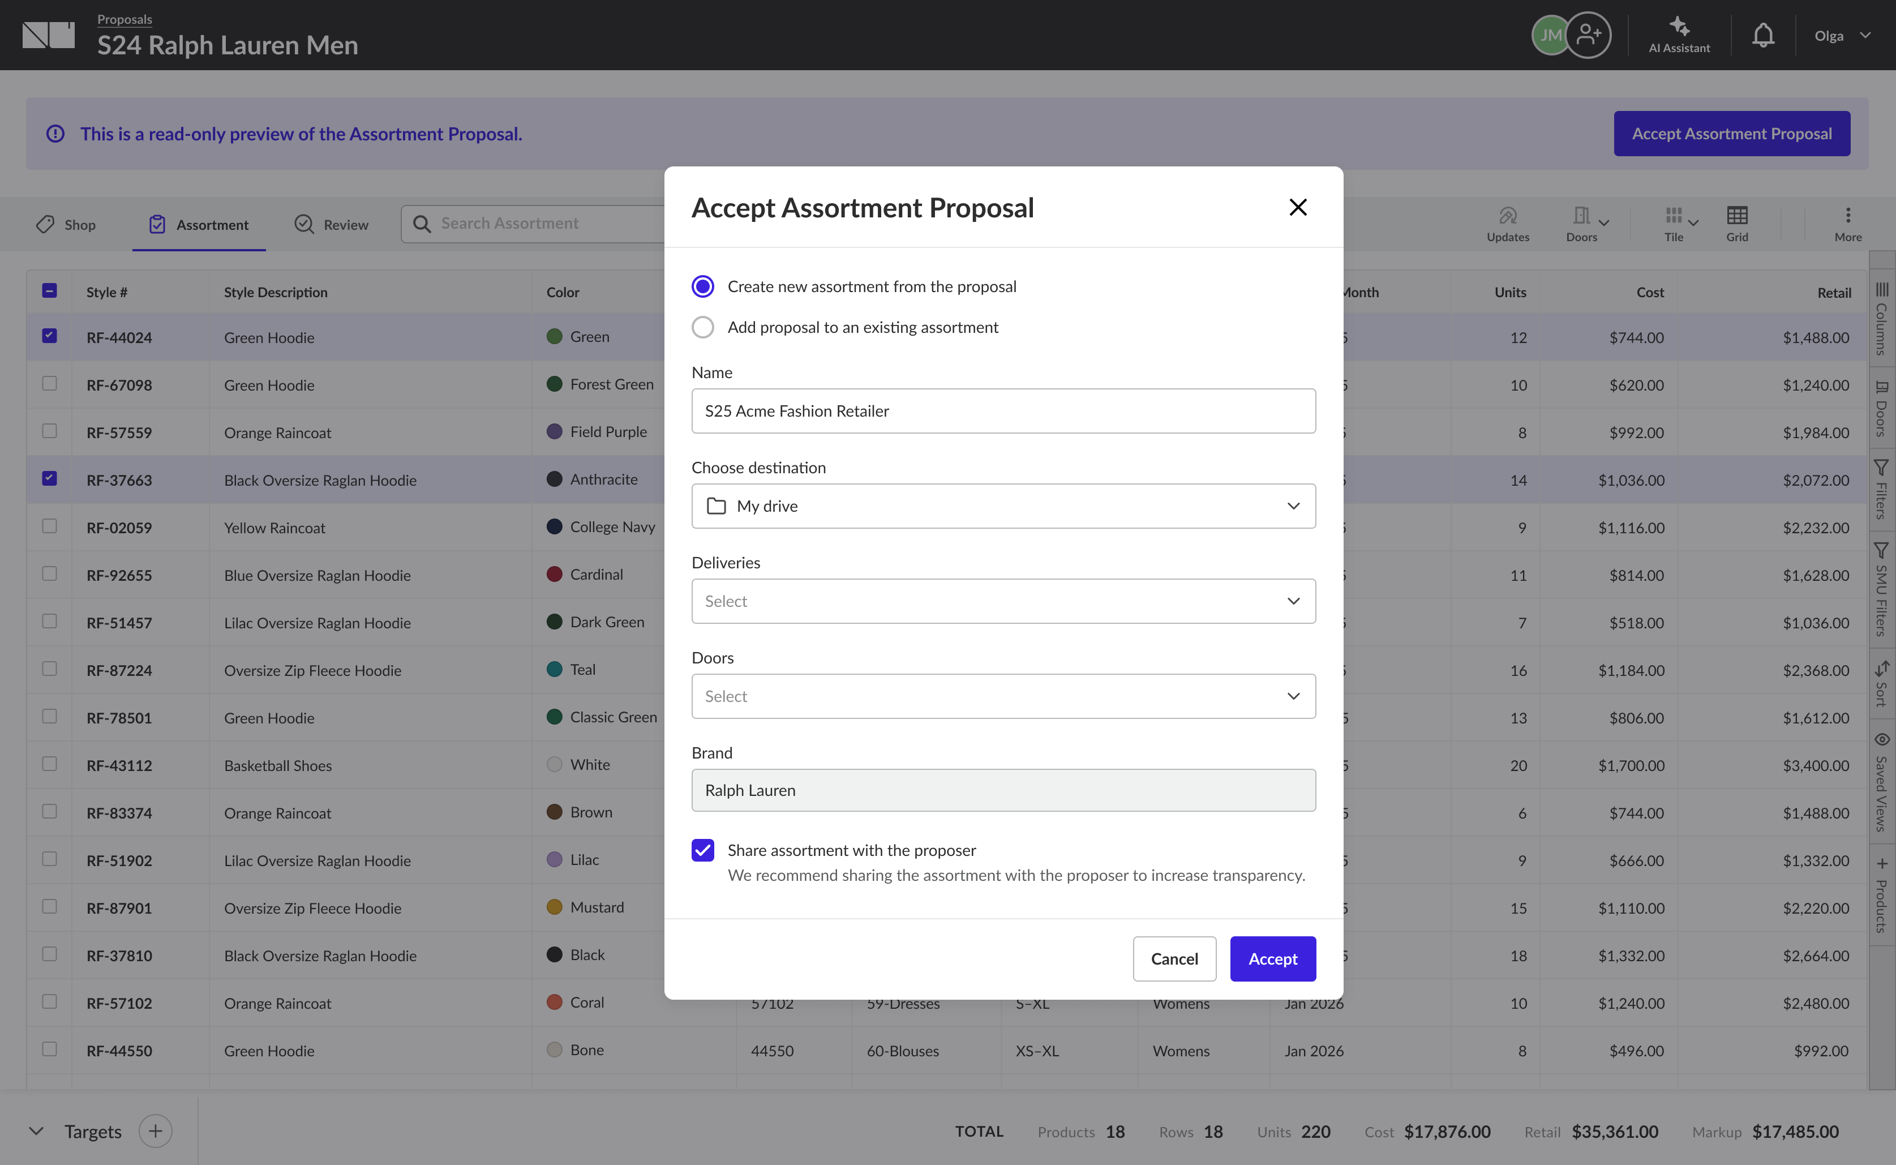Click Cancel in the dialog
Screen dimensions: 1896x1165
[1174, 958]
